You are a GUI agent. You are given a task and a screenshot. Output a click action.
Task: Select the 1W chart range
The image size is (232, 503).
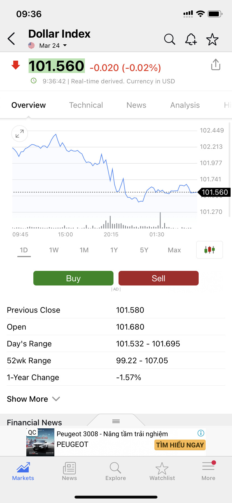coord(54,250)
